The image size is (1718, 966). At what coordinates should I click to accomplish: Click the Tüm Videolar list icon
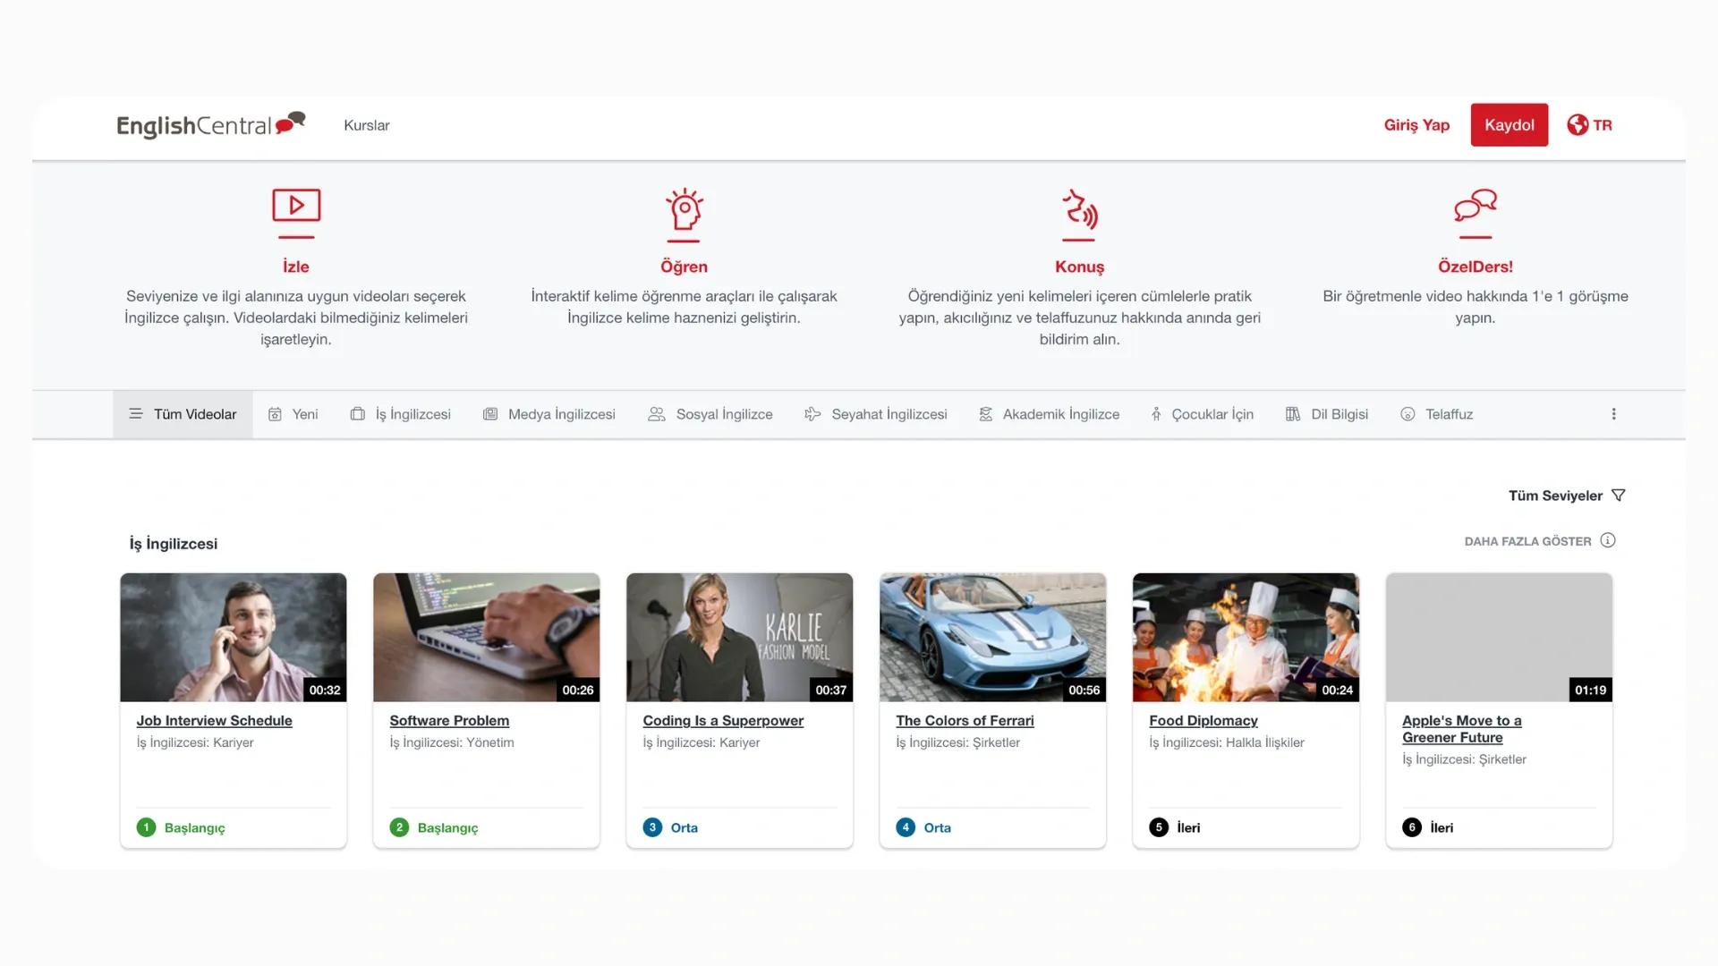point(136,414)
